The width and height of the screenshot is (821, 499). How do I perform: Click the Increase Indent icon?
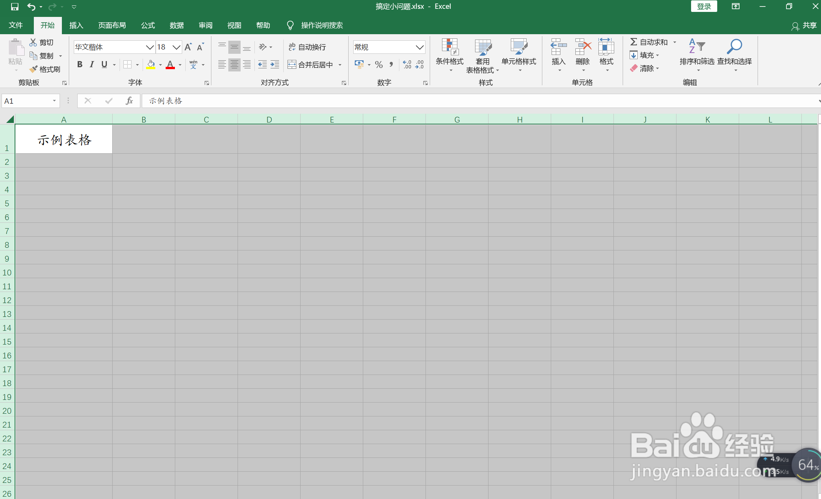[275, 65]
